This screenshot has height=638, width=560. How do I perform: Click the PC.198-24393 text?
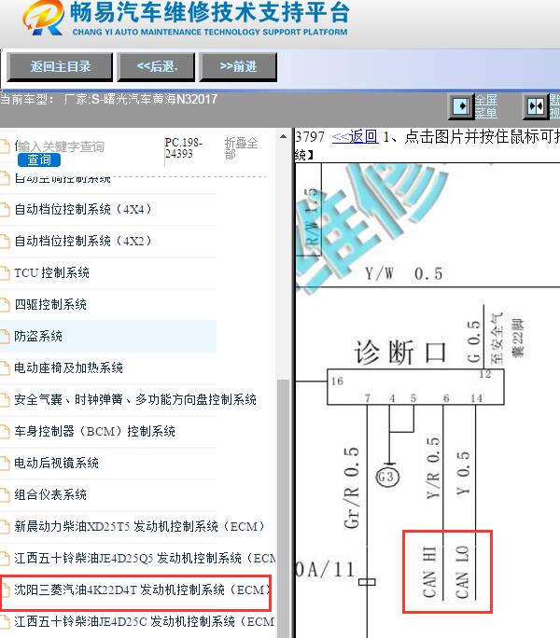183,148
